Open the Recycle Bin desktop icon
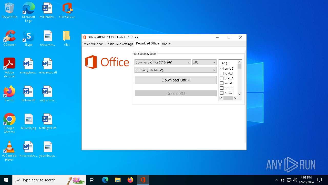The height and width of the screenshot is (185, 328). tap(9, 11)
